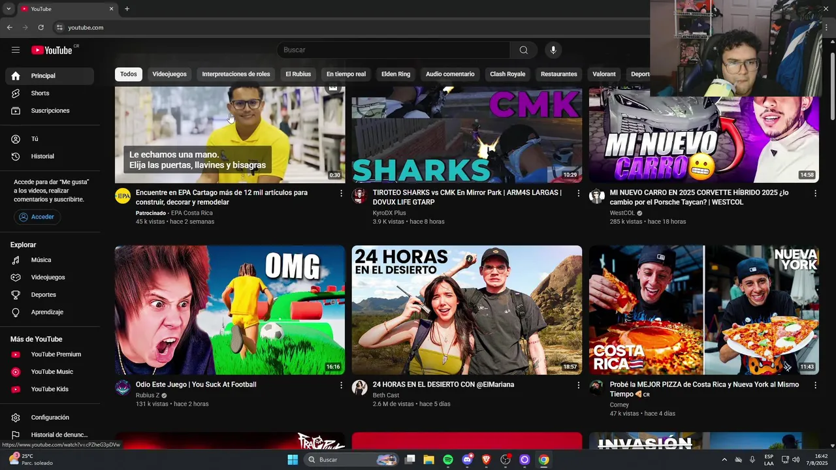This screenshot has height=470, width=836.
Task: Explore Aprendizaje category
Action: pyautogui.click(x=50, y=312)
